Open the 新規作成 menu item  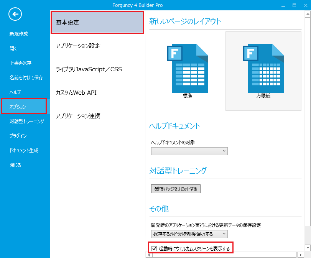(19, 34)
